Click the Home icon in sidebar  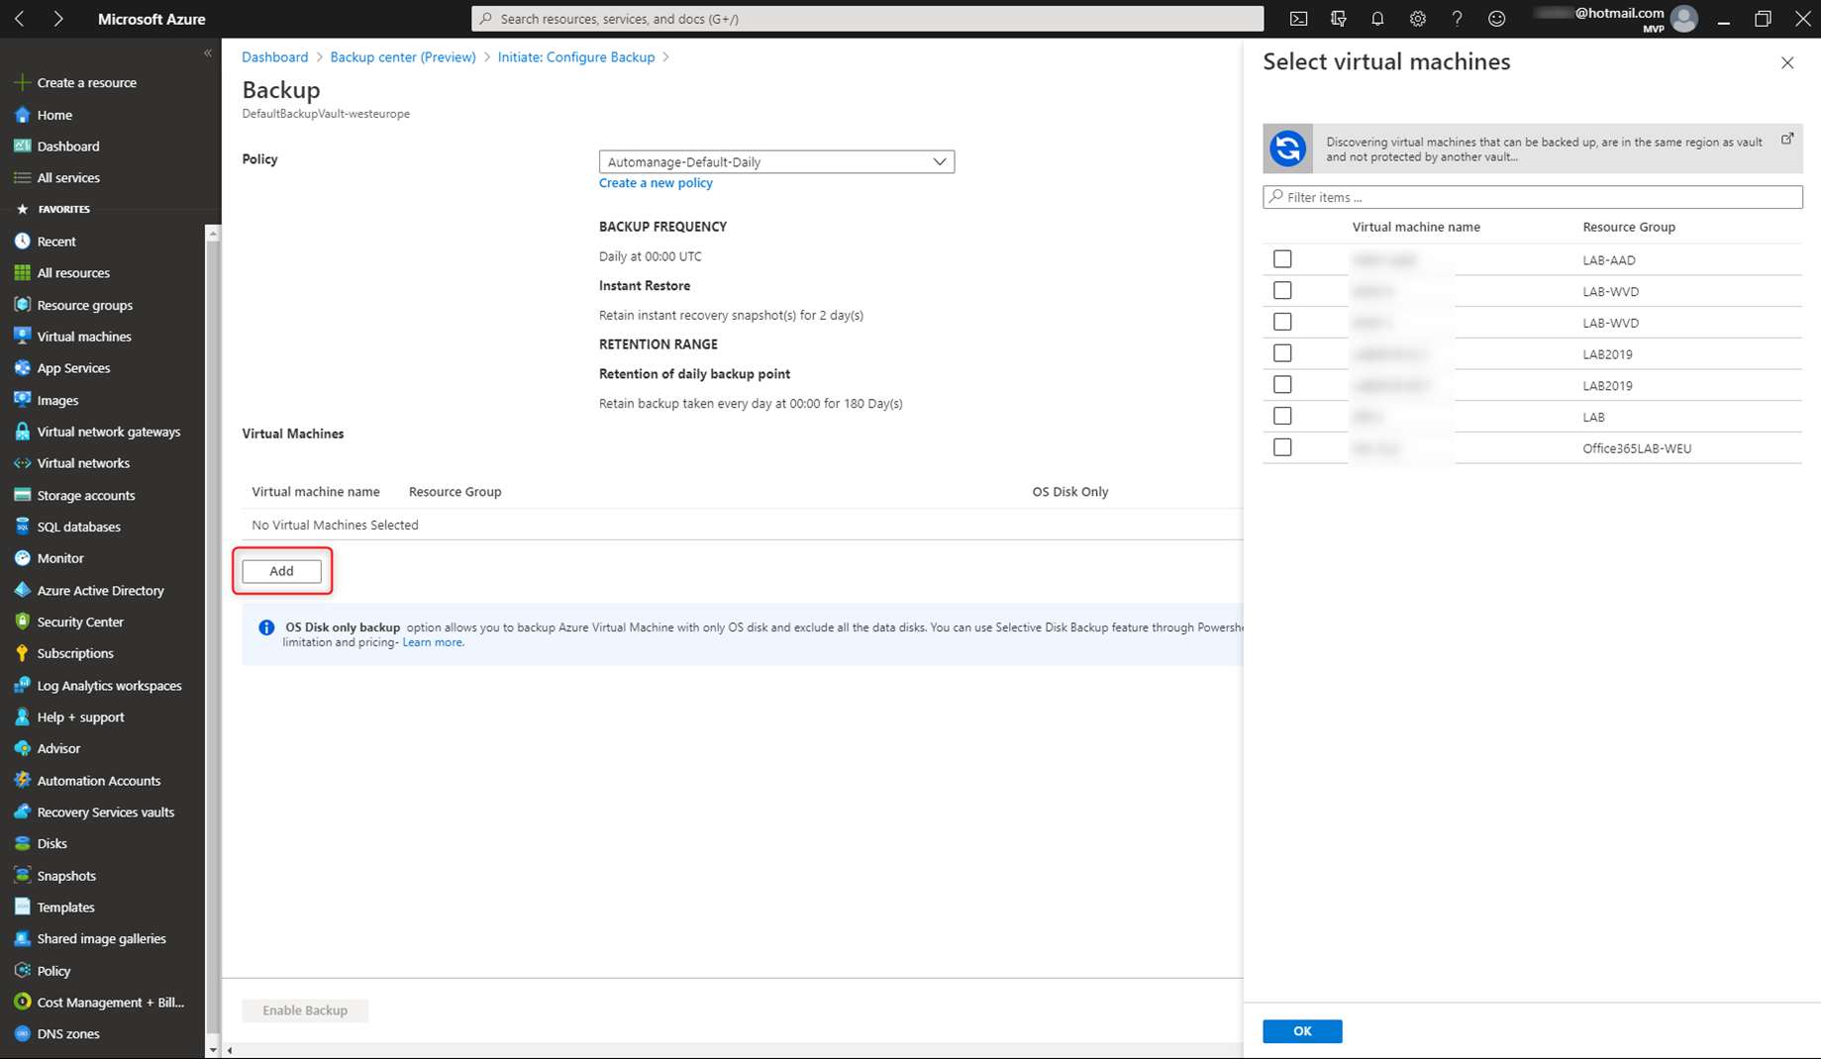[x=22, y=115]
